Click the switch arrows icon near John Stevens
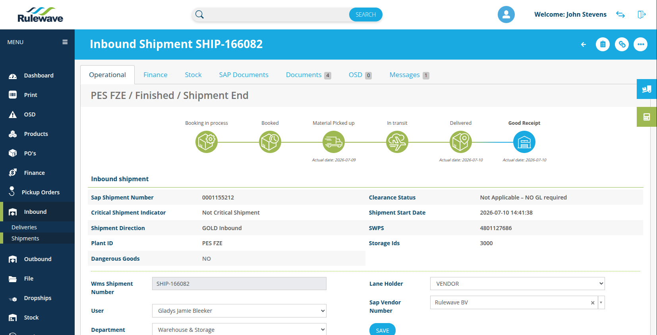Image resolution: width=657 pixels, height=335 pixels. (x=620, y=15)
